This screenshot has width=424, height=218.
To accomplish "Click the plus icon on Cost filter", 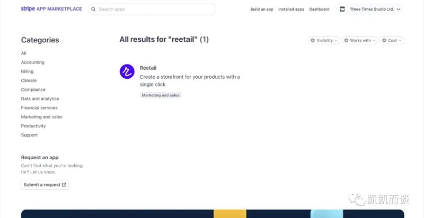I will coord(384,40).
